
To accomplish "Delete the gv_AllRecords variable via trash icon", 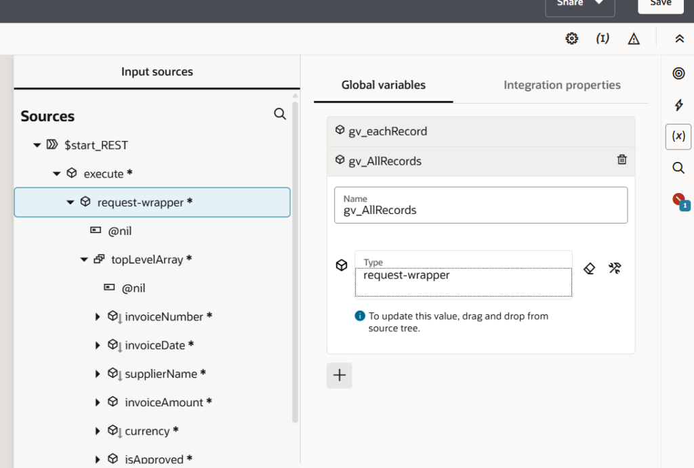I will tap(621, 160).
